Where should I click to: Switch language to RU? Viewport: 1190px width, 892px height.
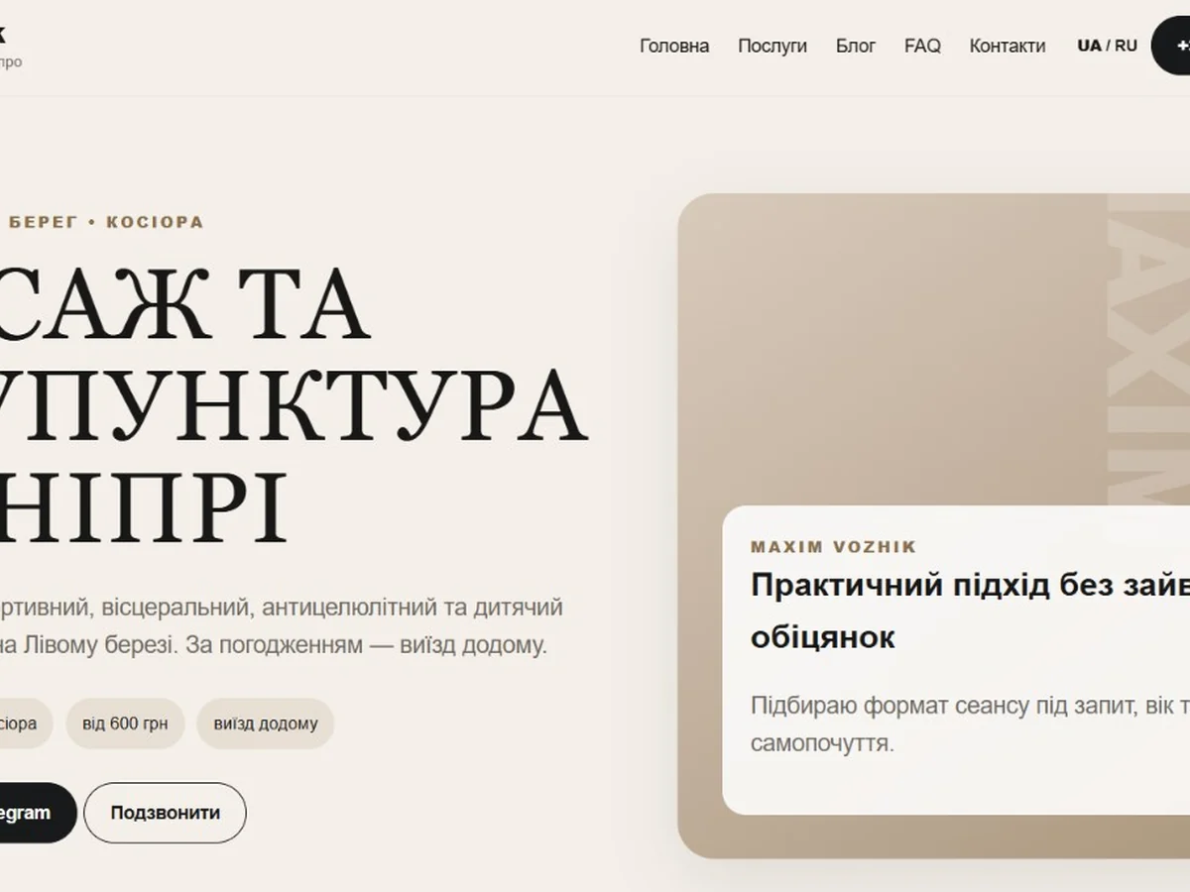point(1126,46)
